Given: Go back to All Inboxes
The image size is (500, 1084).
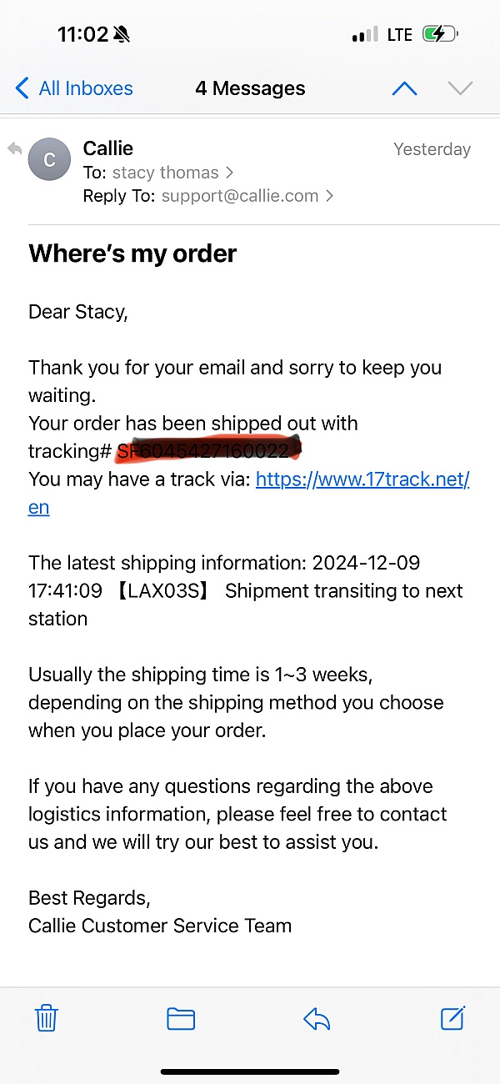Looking at the screenshot, I should coord(74,88).
